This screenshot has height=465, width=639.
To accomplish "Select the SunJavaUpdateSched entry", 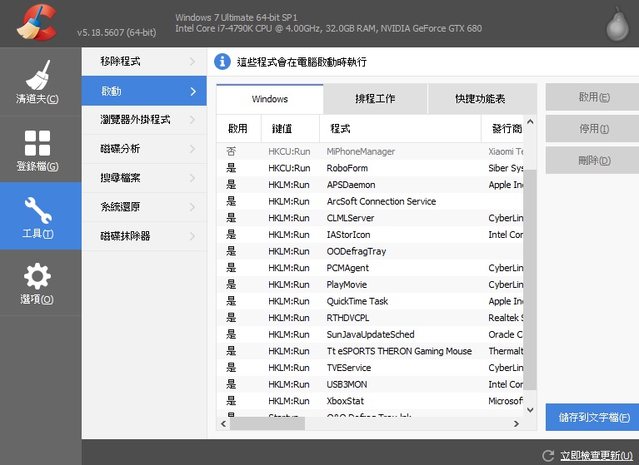I will point(370,334).
